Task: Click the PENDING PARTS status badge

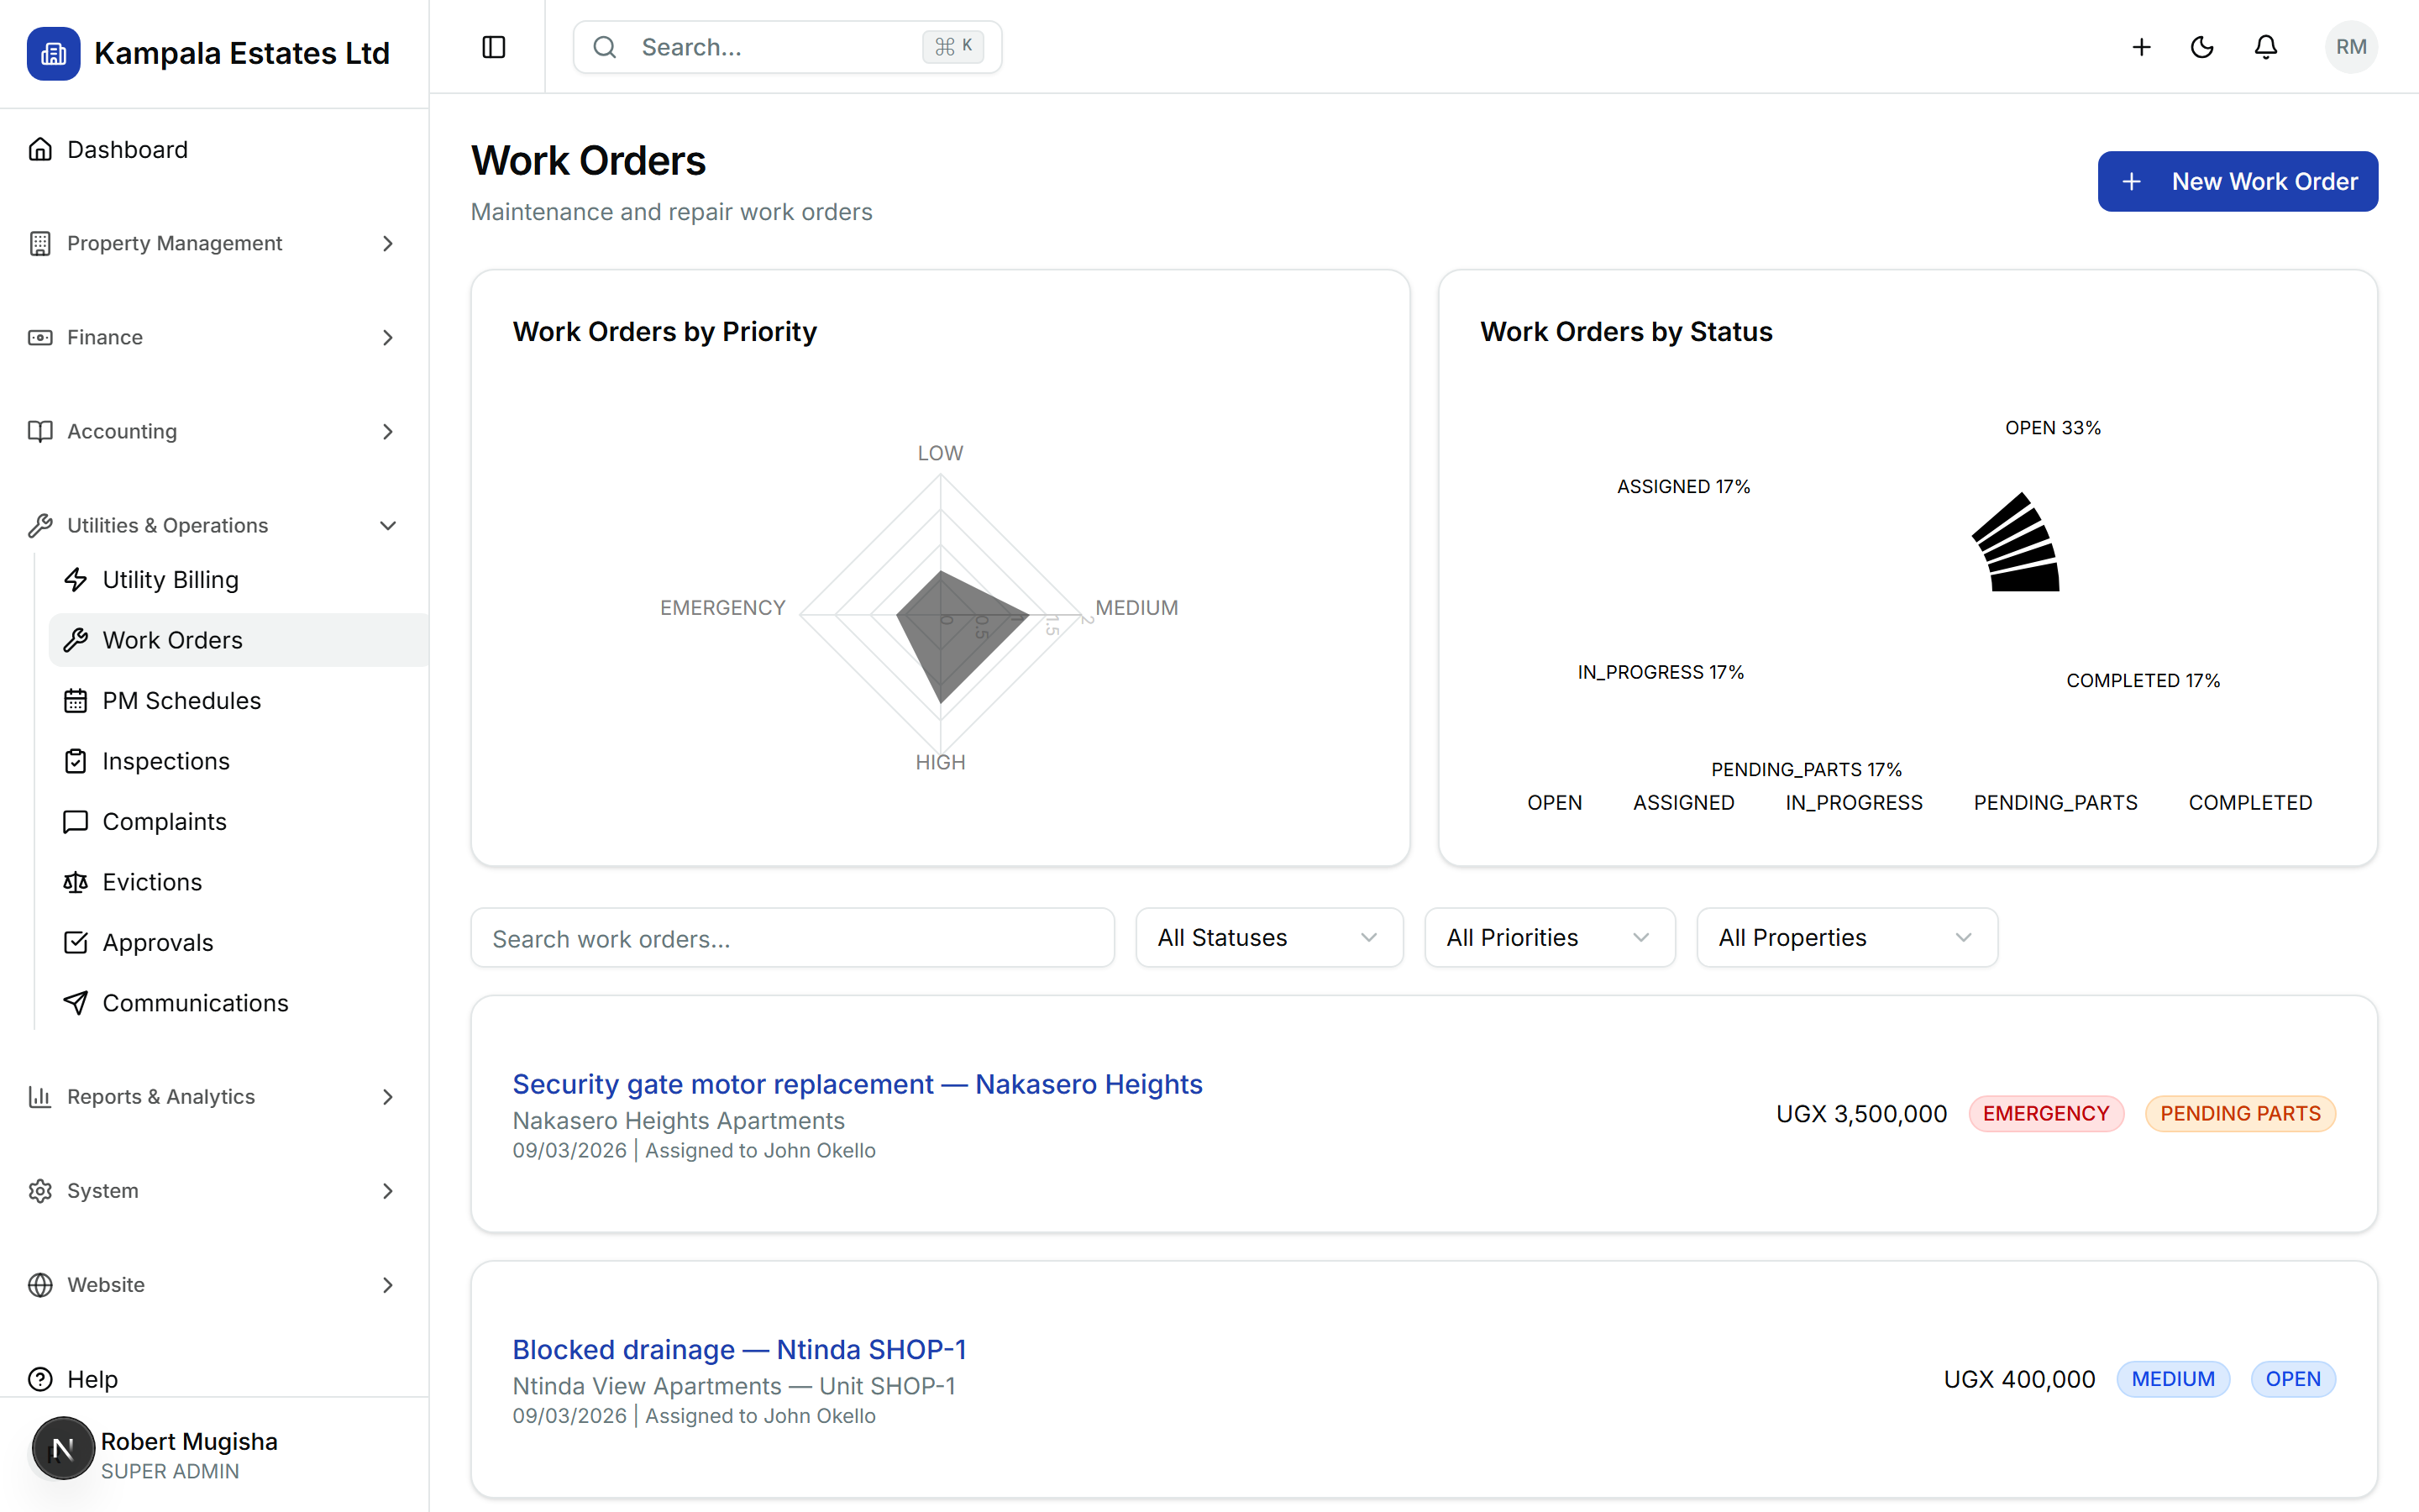Action: click(x=2240, y=1114)
